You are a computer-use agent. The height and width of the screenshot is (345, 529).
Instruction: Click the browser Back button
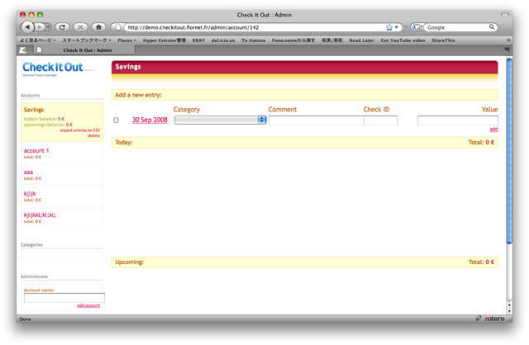(27, 27)
